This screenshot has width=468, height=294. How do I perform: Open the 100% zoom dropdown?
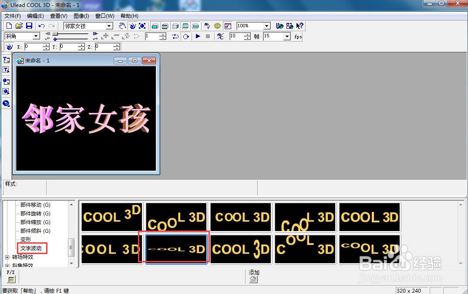coord(267,26)
